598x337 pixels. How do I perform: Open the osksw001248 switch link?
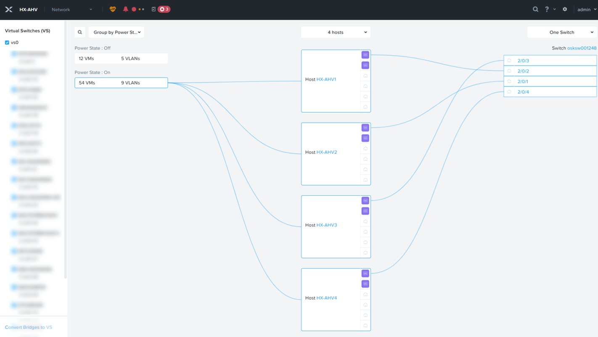(x=582, y=48)
